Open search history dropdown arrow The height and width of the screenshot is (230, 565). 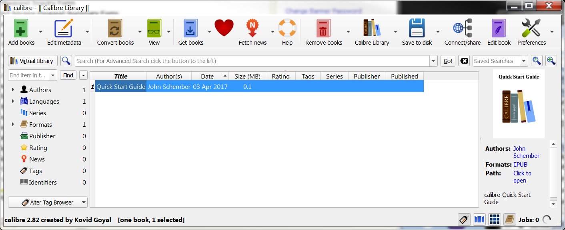click(x=433, y=61)
